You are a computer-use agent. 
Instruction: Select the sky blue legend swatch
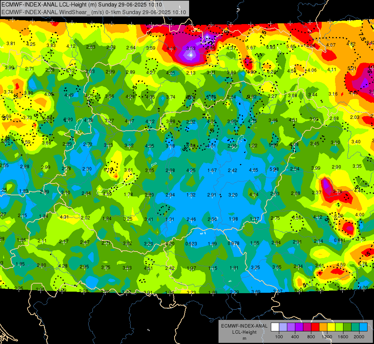[363, 327]
